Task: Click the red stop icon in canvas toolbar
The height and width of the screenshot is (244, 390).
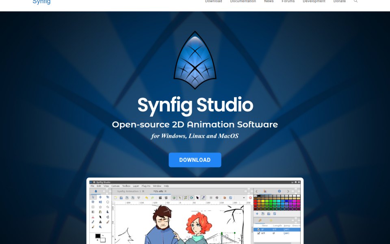Action: 251,198
